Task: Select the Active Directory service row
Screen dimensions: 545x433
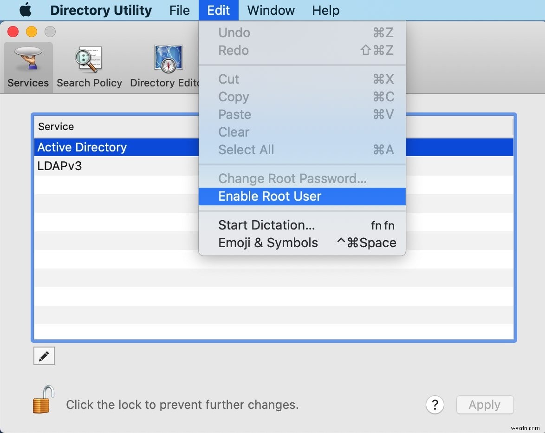Action: [x=116, y=147]
